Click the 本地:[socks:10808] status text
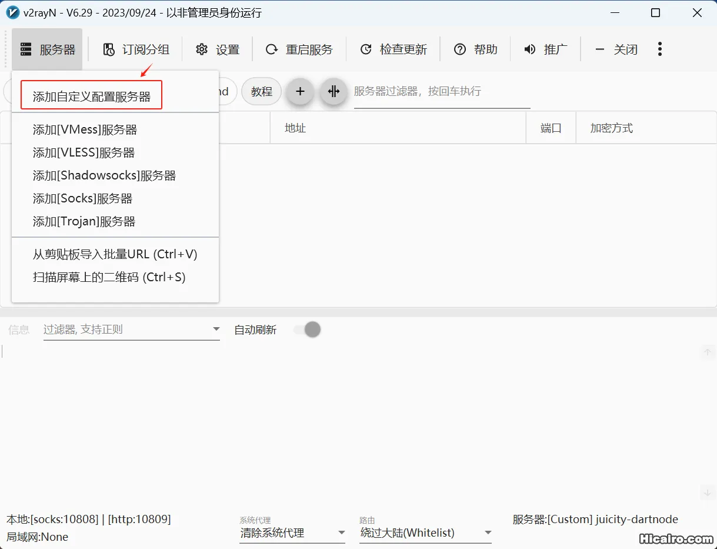This screenshot has width=717, height=549. click(89, 520)
